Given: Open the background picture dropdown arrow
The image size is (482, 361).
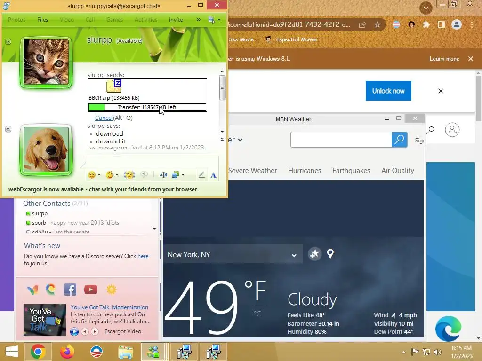Looking at the screenshot, I should coord(183,175).
